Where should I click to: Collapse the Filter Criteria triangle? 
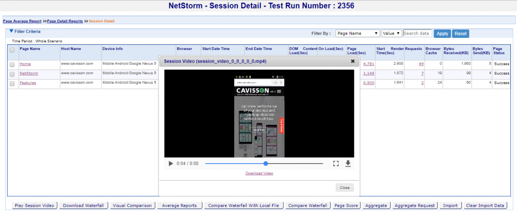12,31
